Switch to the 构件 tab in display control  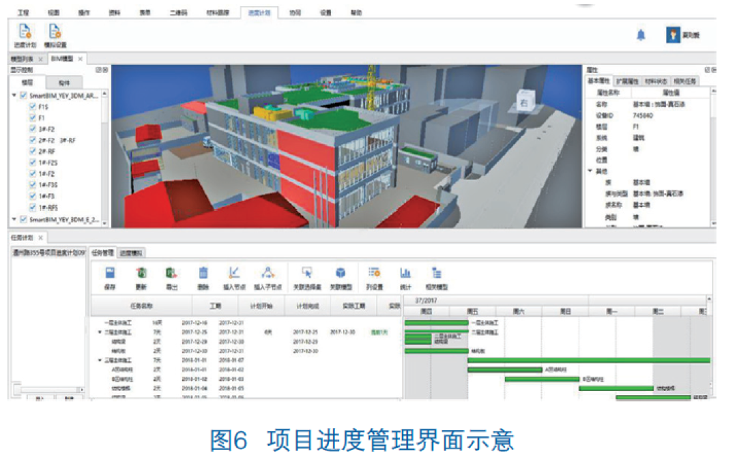pos(64,83)
